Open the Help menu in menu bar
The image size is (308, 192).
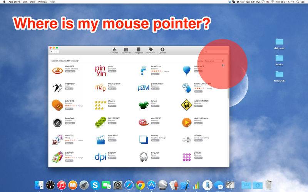[x=52, y=2]
